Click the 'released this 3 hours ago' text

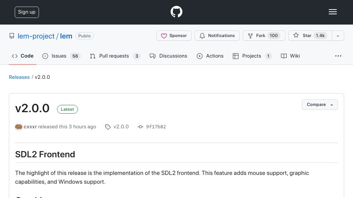[67, 127]
